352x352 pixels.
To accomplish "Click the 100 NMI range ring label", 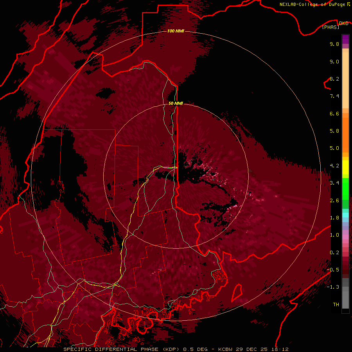I will click(176, 31).
